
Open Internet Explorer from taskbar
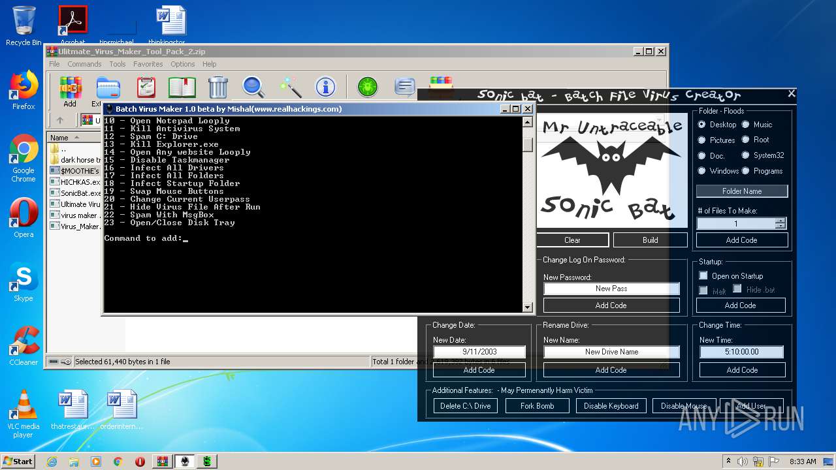52,462
